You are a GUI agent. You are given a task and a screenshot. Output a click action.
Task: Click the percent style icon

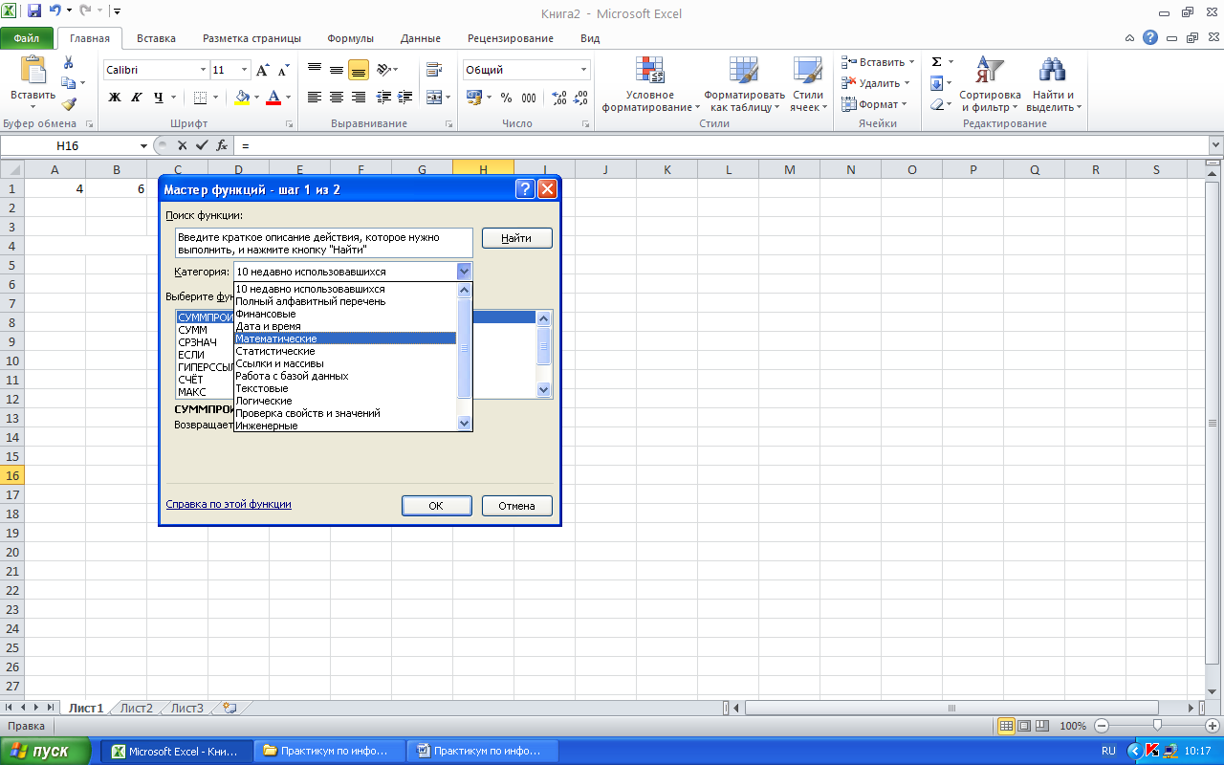pos(506,97)
